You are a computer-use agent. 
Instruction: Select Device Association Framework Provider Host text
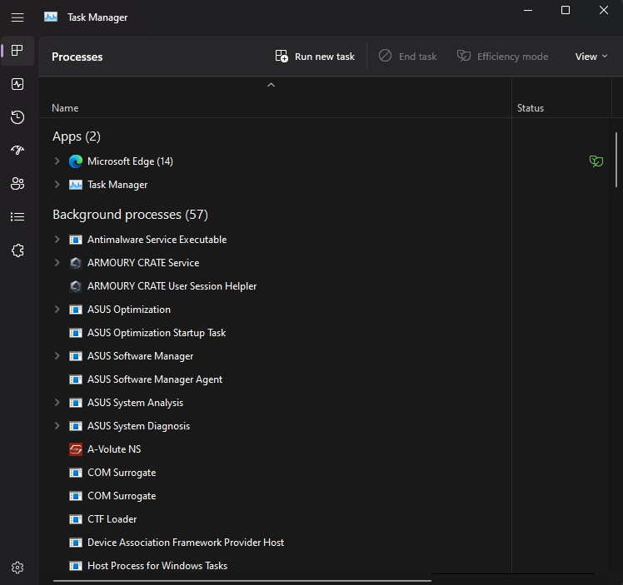pos(186,543)
